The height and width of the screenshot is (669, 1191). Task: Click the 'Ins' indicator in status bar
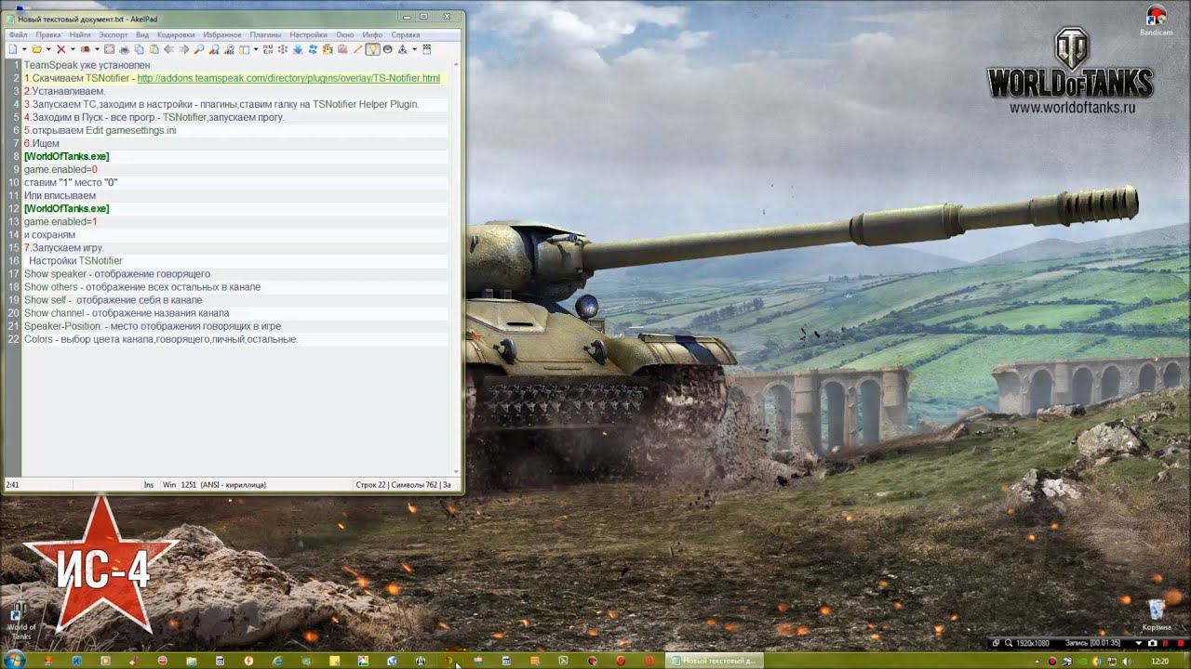point(149,484)
